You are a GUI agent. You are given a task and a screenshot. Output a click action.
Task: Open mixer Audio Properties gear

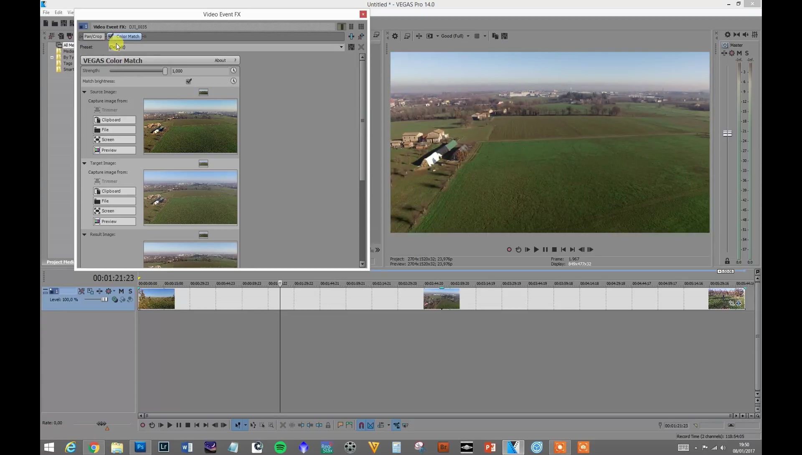tap(728, 35)
